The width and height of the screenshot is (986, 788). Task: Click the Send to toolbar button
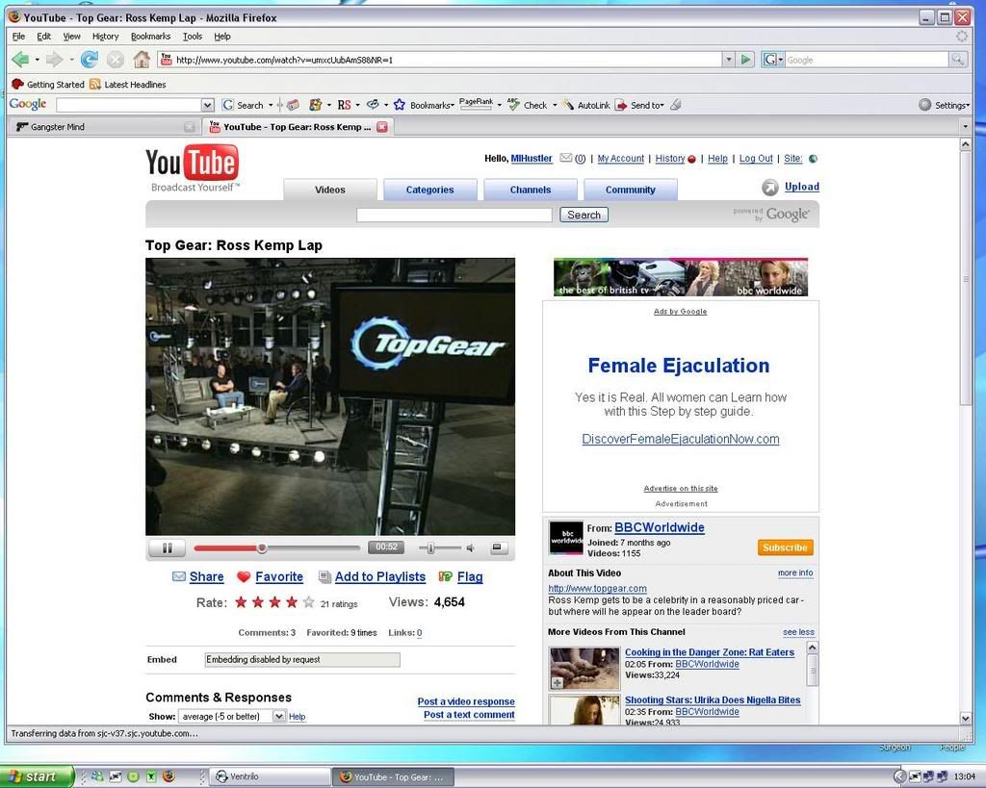[639, 105]
